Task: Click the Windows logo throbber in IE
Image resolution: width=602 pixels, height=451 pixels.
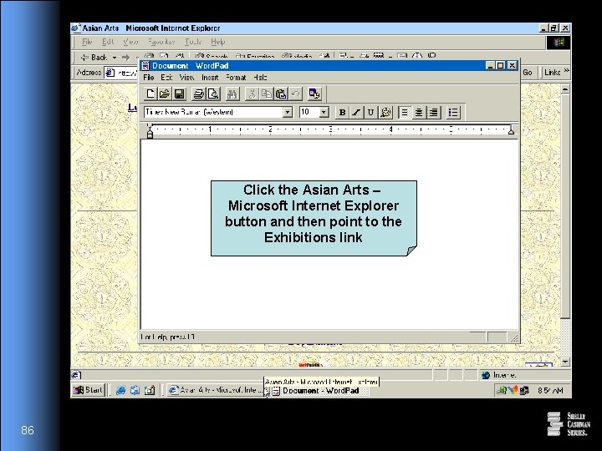Action: click(x=559, y=43)
